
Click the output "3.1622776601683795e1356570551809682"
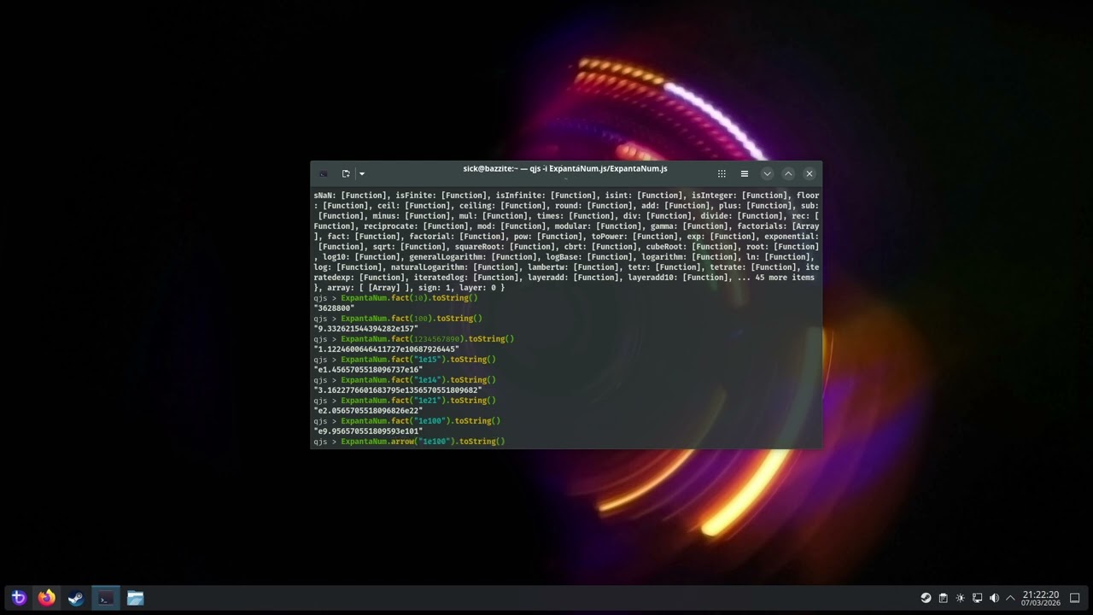(398, 390)
